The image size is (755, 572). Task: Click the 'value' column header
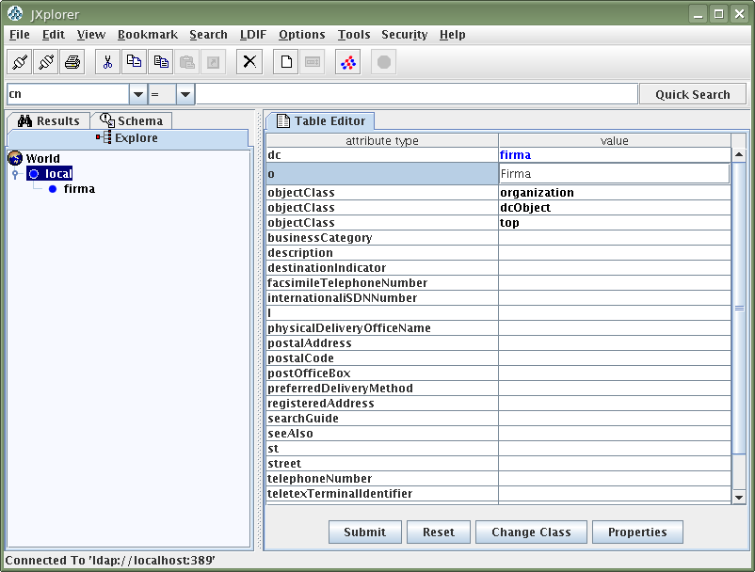point(615,141)
